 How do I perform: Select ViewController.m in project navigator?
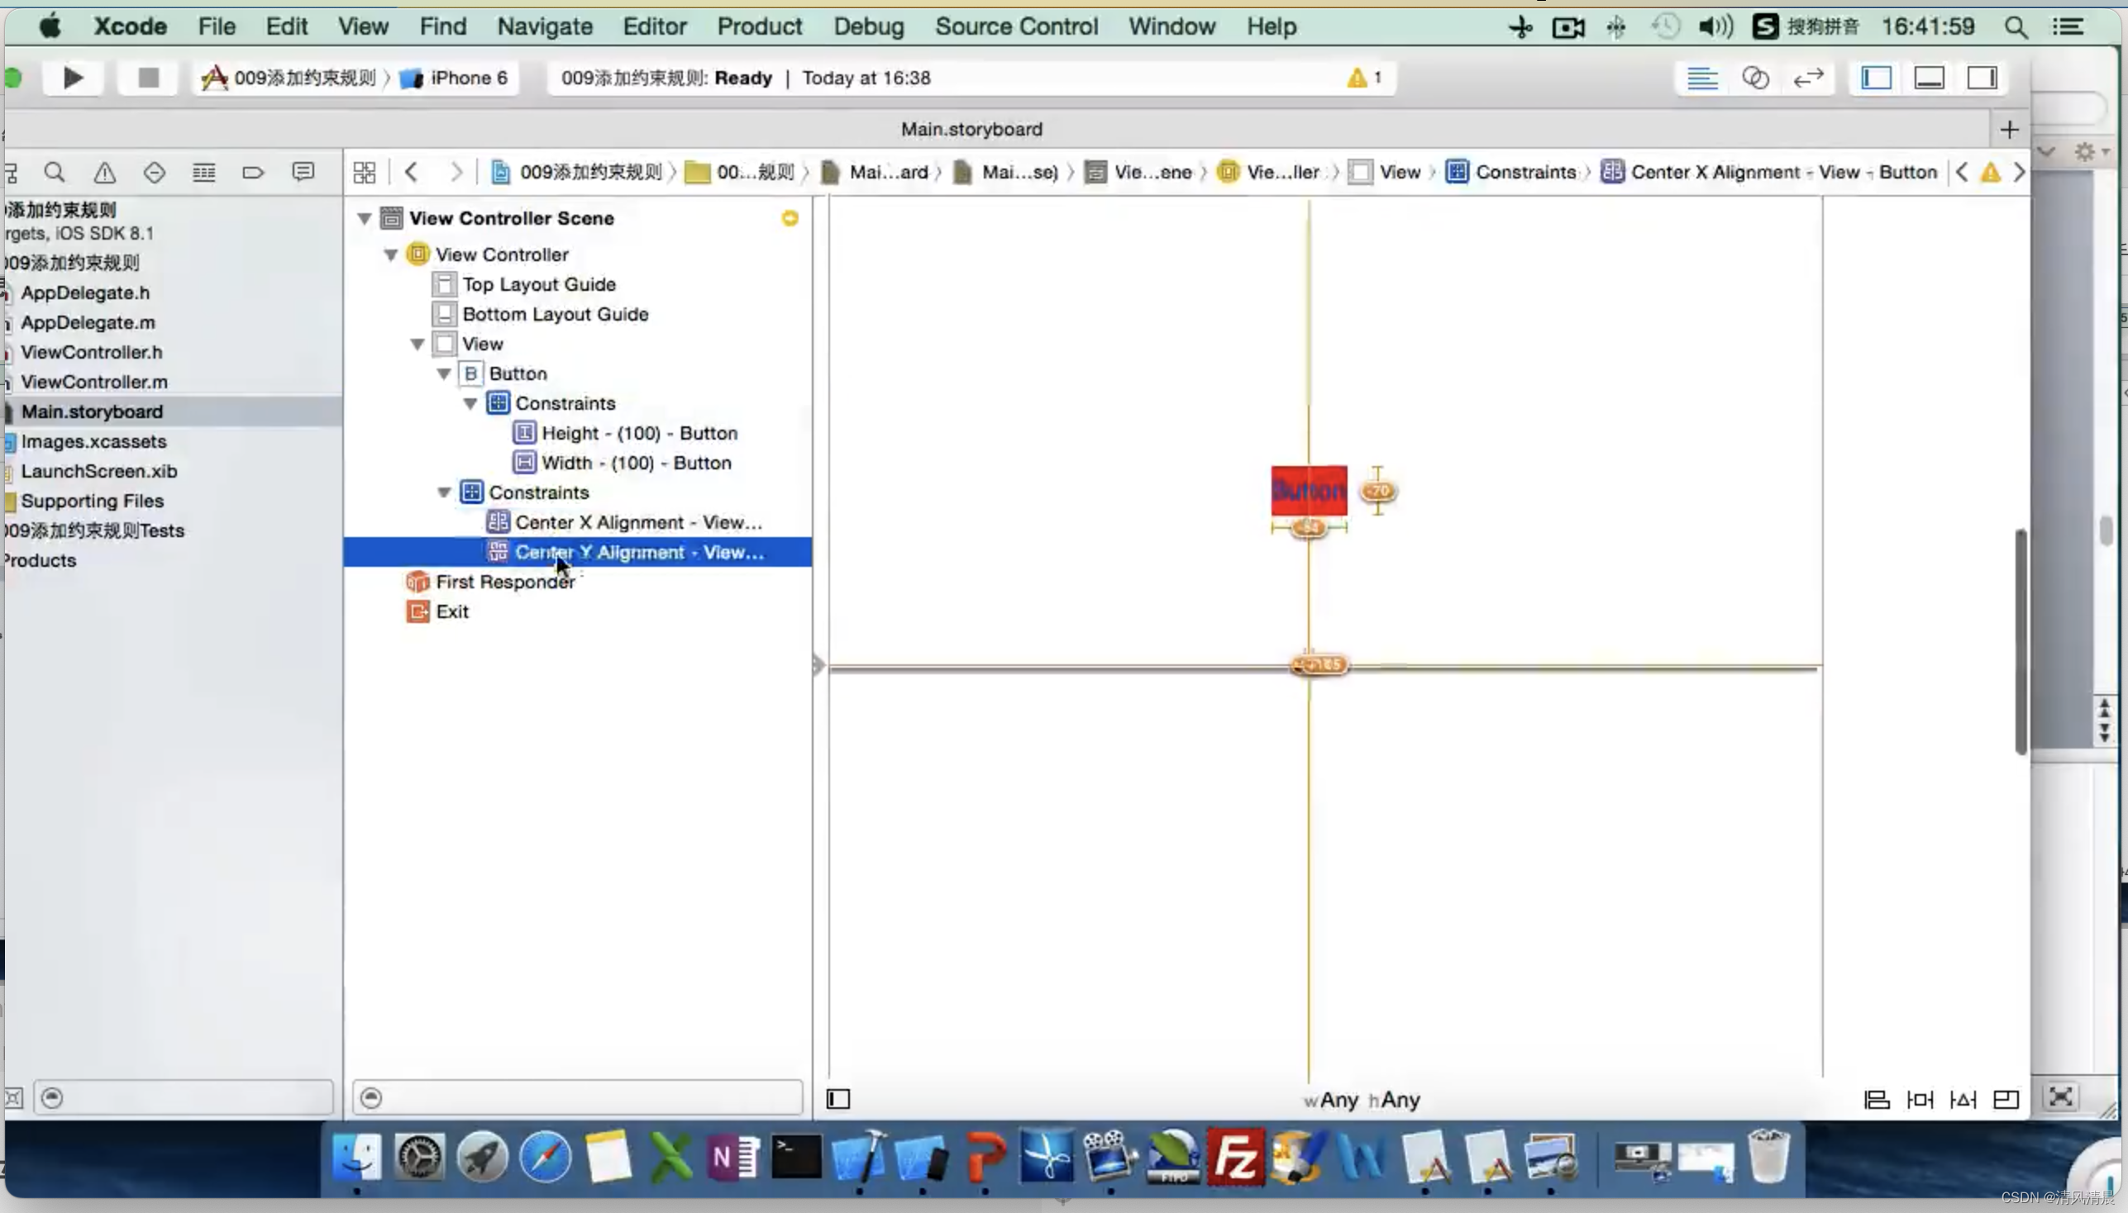[x=93, y=382]
